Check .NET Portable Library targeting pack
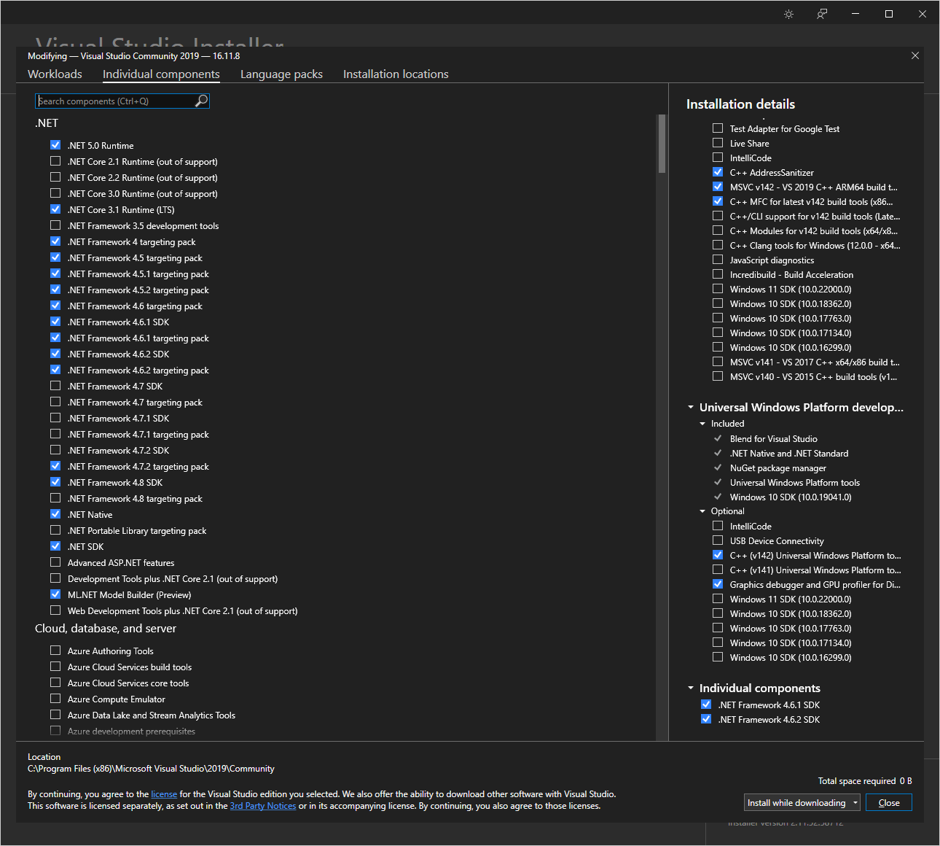The image size is (940, 846). click(55, 530)
